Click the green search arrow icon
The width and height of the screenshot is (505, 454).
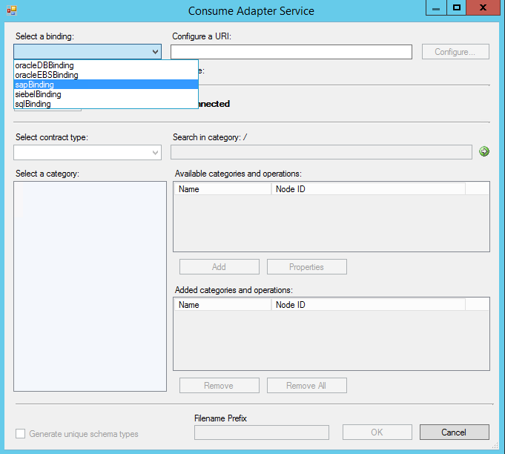483,151
